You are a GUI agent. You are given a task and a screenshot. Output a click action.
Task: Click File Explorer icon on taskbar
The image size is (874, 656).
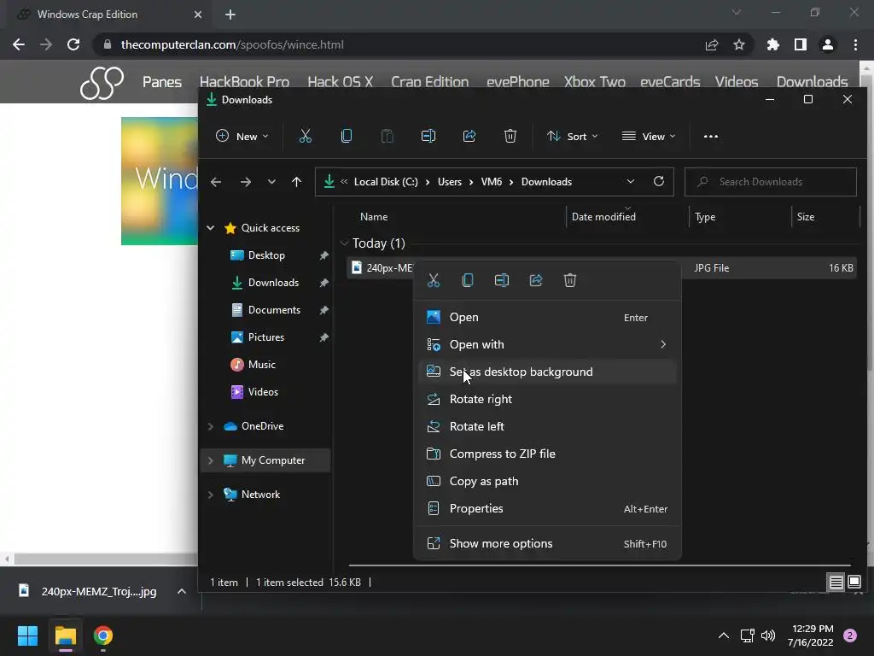[x=66, y=635]
